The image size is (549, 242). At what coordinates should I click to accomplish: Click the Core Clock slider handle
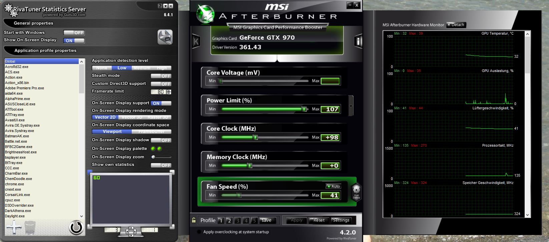(x=255, y=137)
